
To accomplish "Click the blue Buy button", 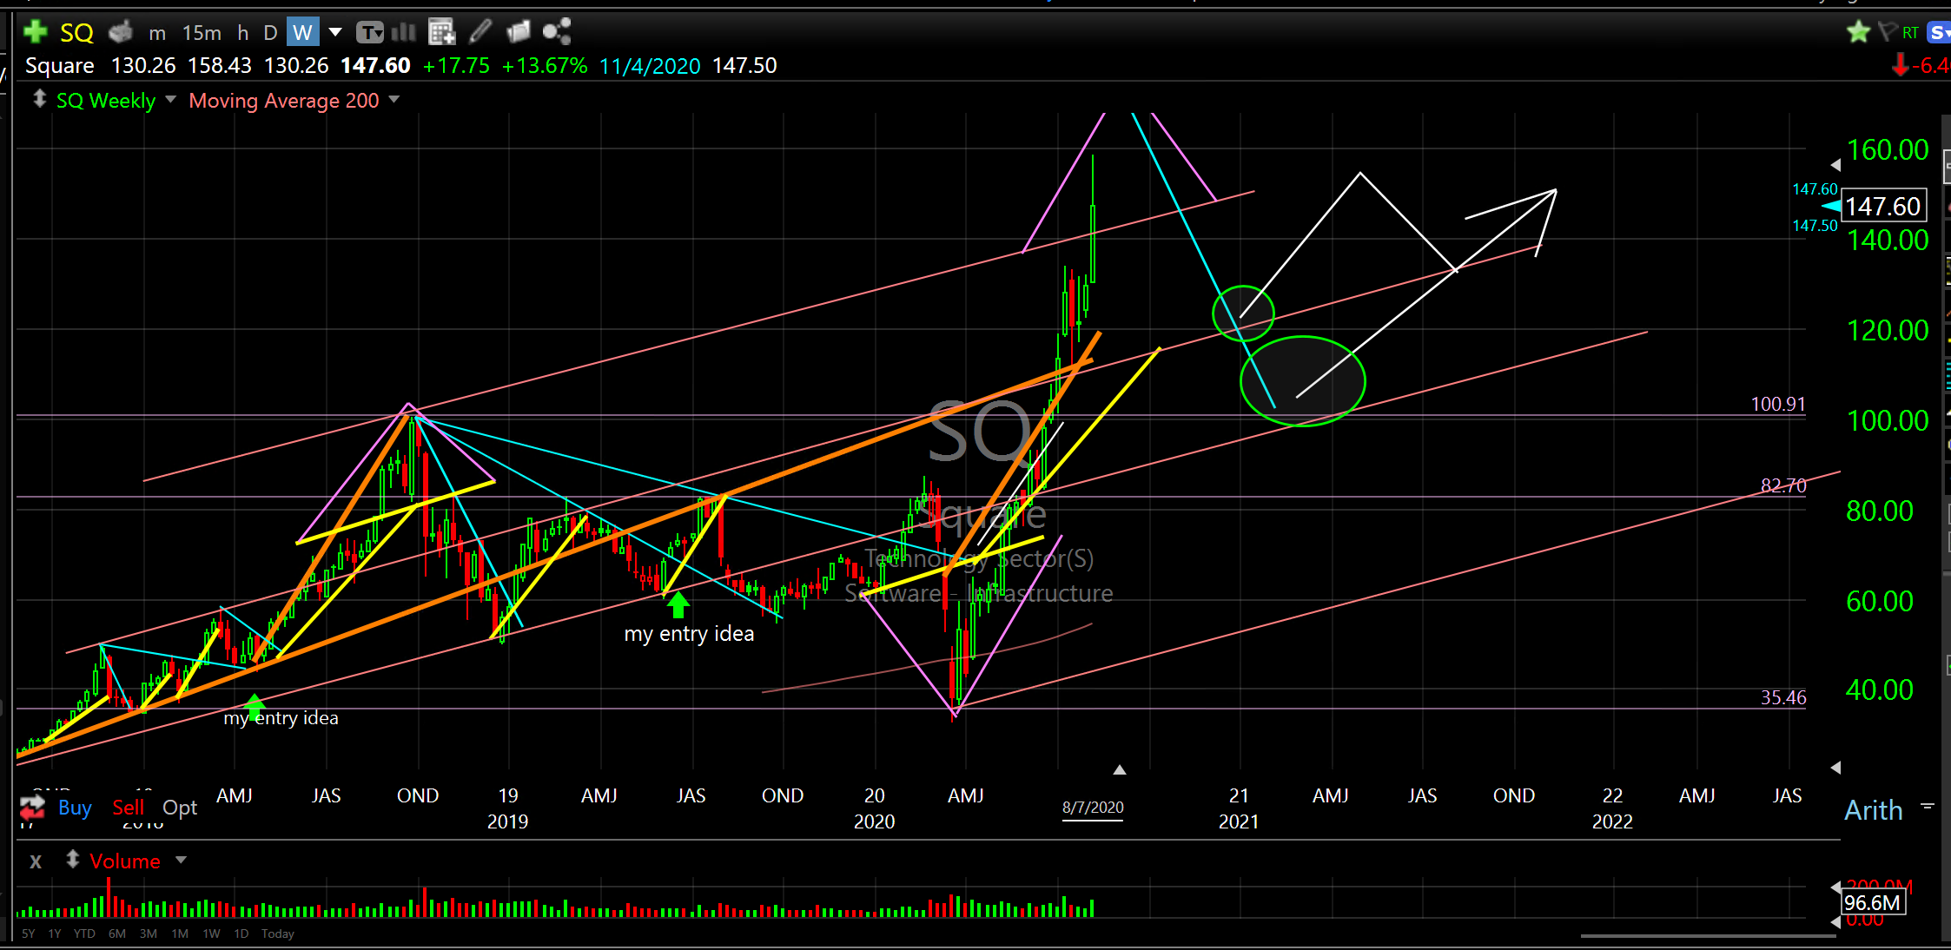I will tap(75, 808).
